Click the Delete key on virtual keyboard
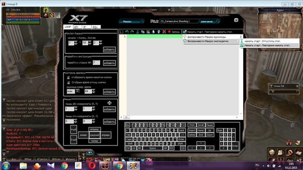The image size is (303, 170). click(x=192, y=135)
